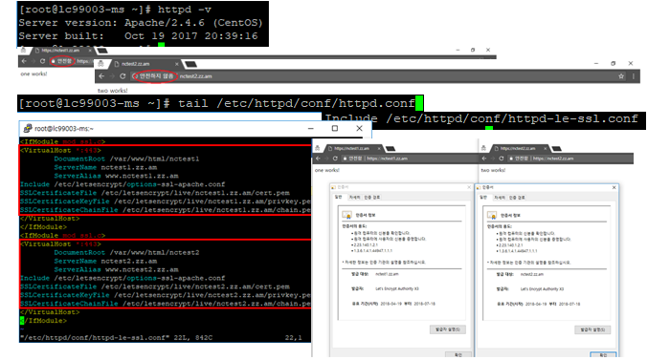670x360 pixels.
Task: Click the lock '안전함' badge beside https://nctest1.zz.am URL
Action: (x=352, y=159)
